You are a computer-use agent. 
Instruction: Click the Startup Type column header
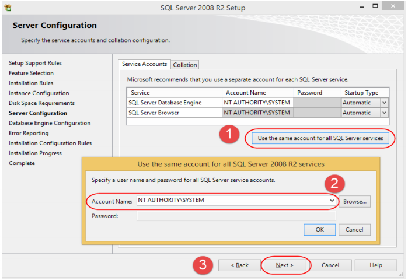[365, 93]
